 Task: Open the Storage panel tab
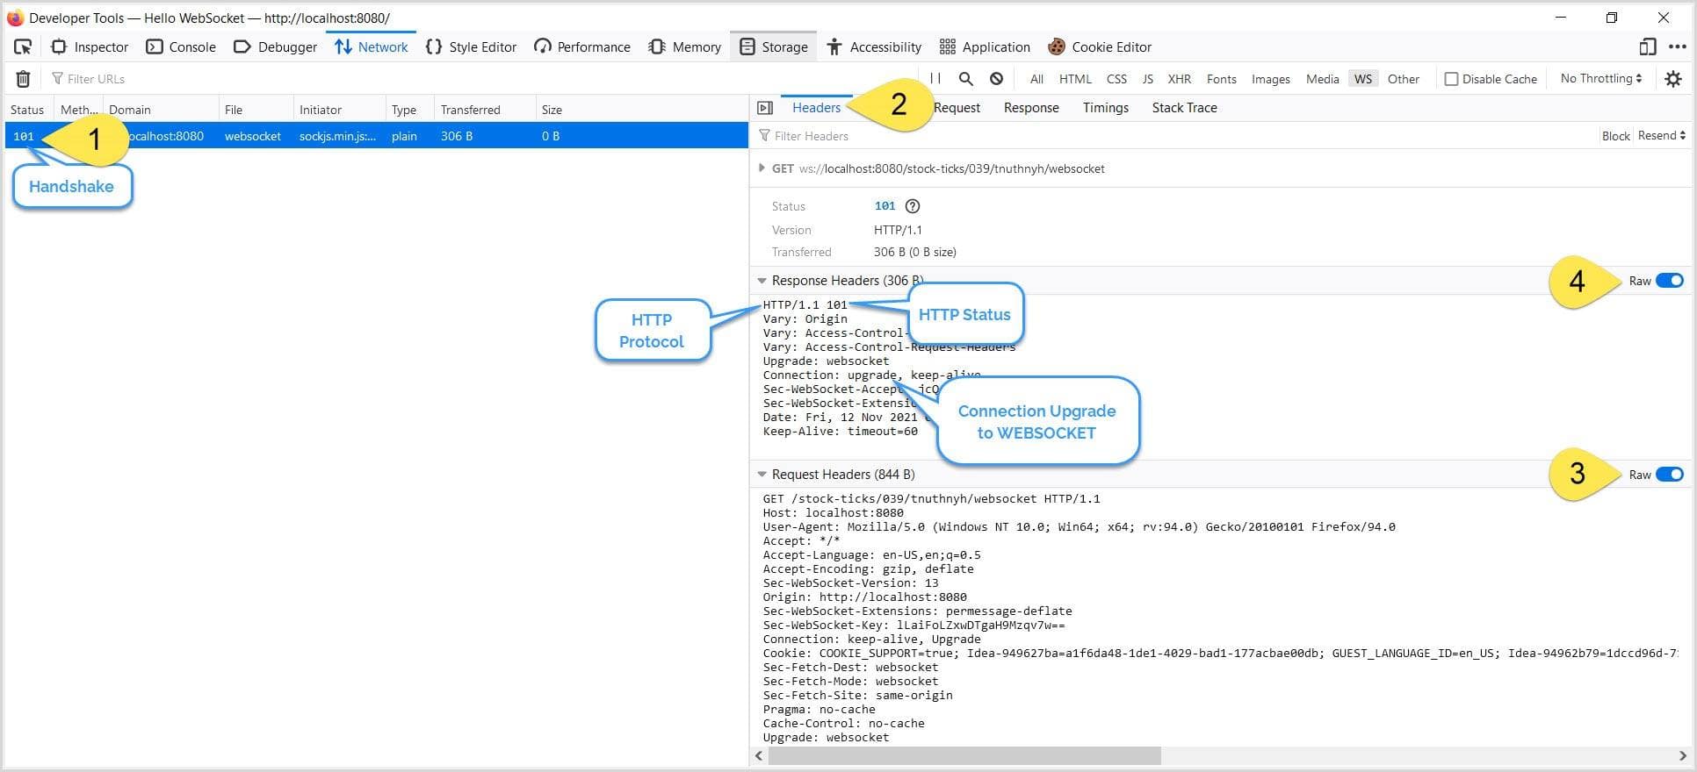[x=774, y=47]
